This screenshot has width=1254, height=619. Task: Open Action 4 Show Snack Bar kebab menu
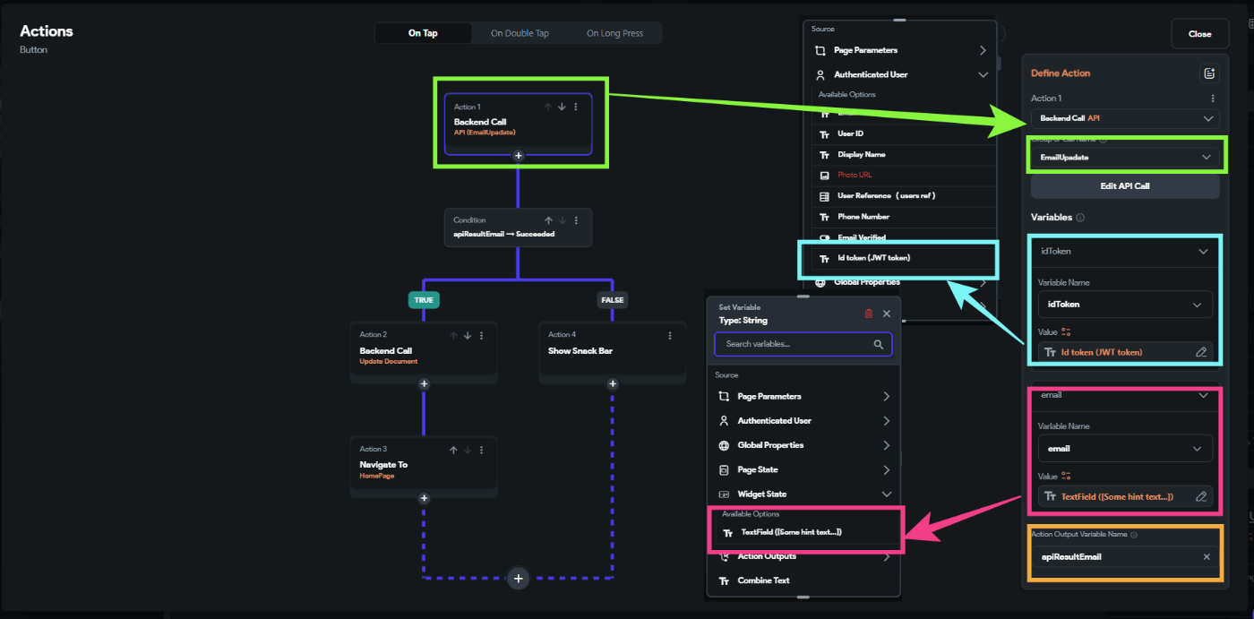point(670,335)
